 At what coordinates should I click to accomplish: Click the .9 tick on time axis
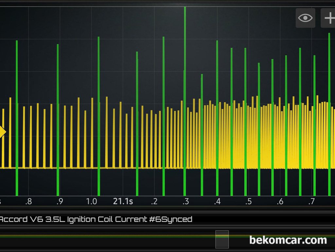pos(60,201)
